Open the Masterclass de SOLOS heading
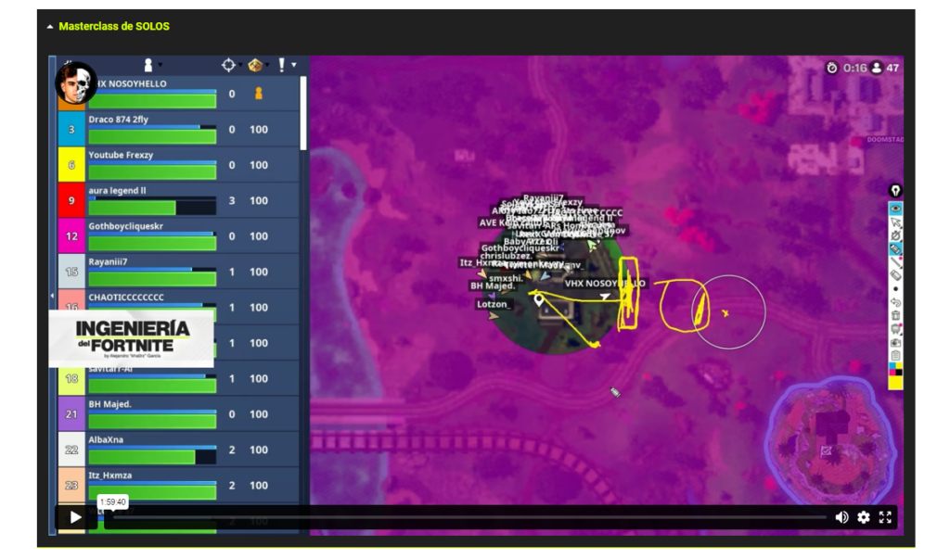Viewport: 950px width, 558px height. click(x=114, y=26)
